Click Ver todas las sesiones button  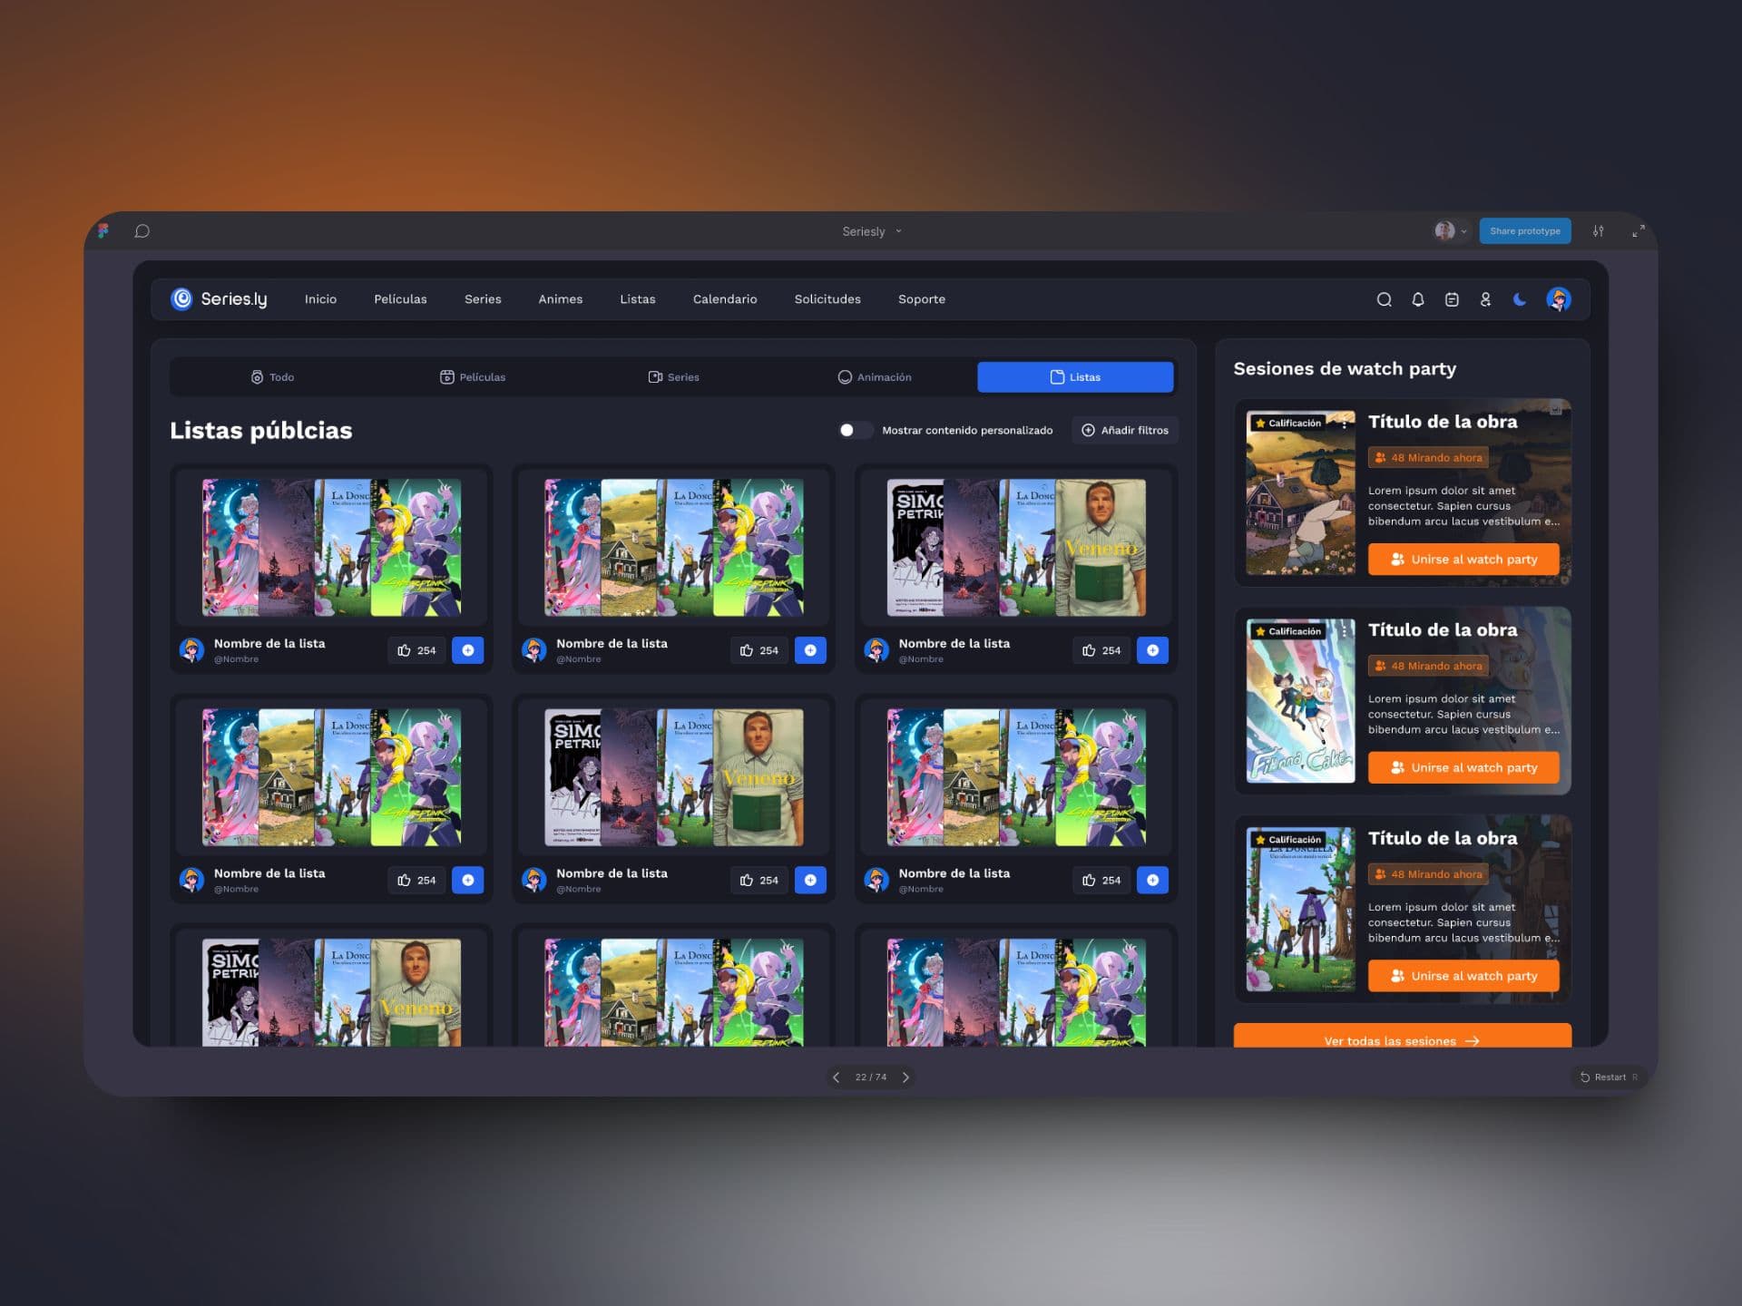1401,1038
